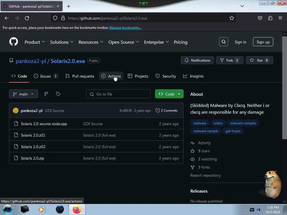Click the Activity pulse icon
The width and height of the screenshot is (287, 215).
coord(193,143)
